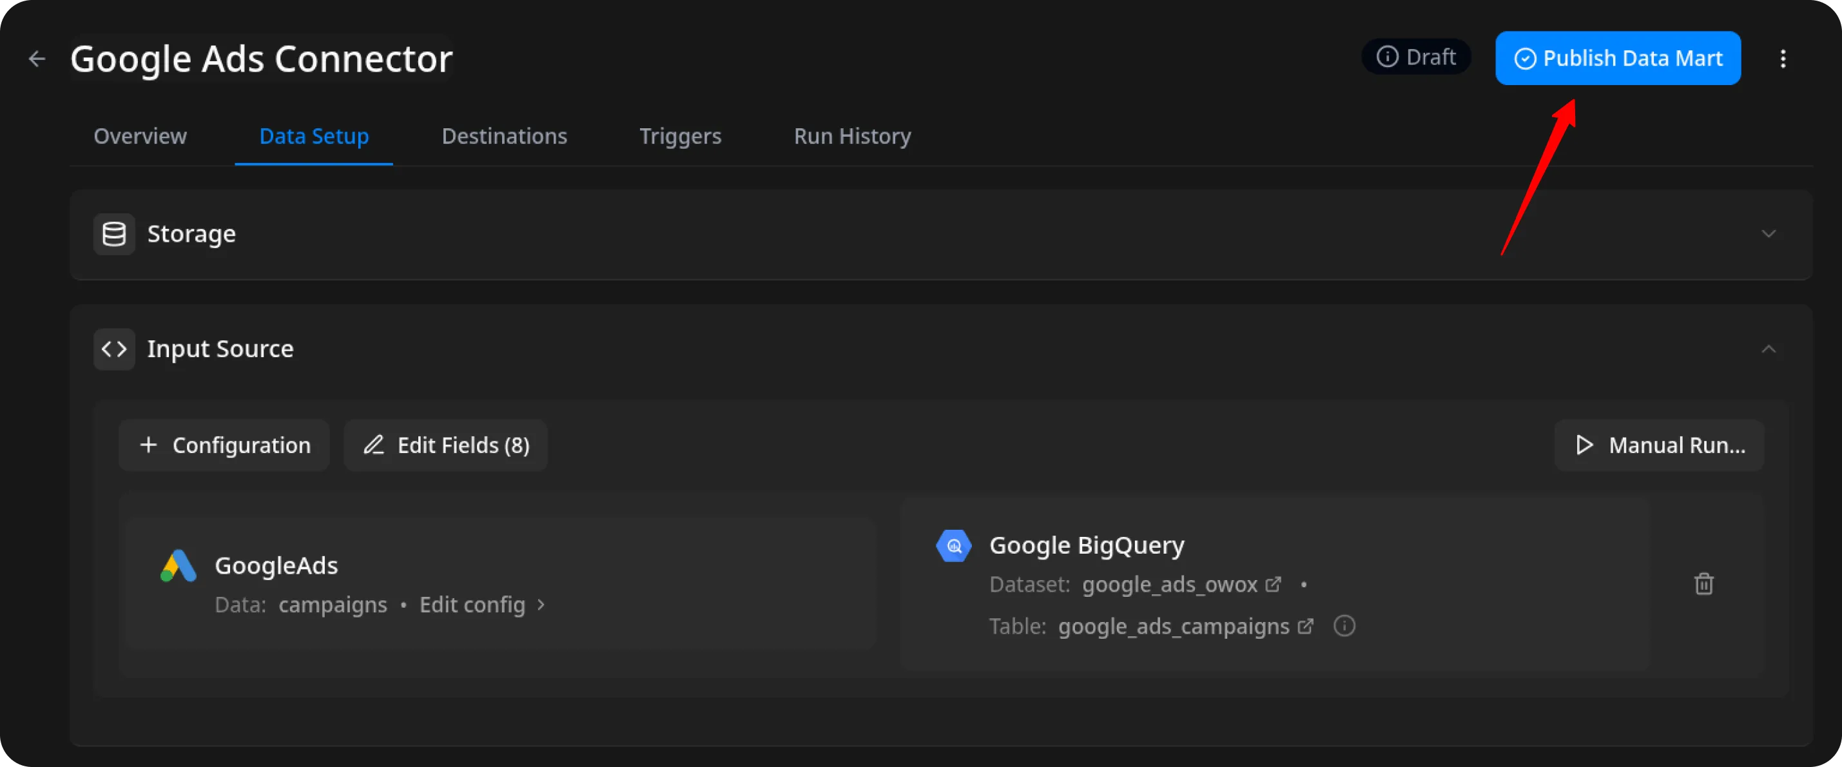Open google_ads_owox dataset via external link icon
Viewport: 1842px width, 767px height.
pos(1273,584)
